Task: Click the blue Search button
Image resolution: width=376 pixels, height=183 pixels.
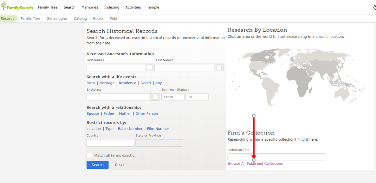Action: (x=98, y=165)
